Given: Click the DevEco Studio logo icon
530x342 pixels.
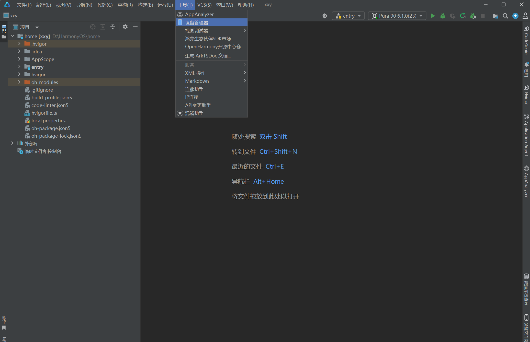Looking at the screenshot, I should (7, 5).
